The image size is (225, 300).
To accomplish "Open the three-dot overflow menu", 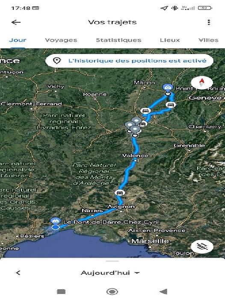I will (x=209, y=22).
